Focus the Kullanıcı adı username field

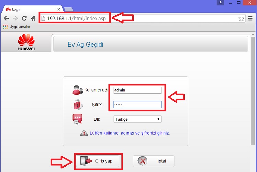tap(137, 90)
